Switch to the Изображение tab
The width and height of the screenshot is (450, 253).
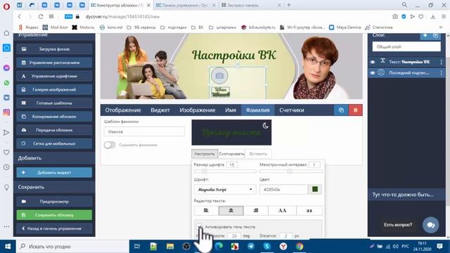pos(198,110)
